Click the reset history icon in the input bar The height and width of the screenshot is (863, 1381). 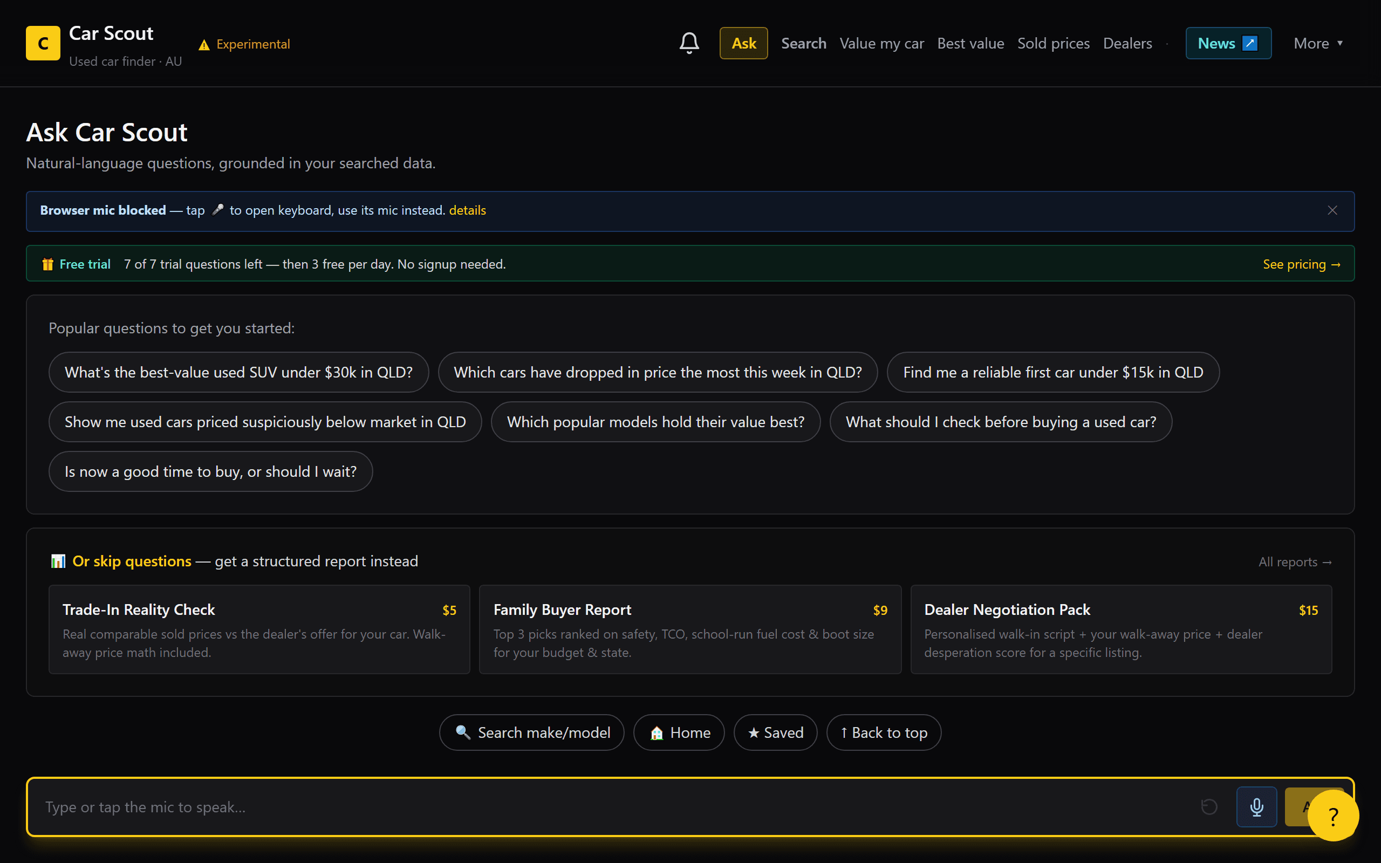1209,806
